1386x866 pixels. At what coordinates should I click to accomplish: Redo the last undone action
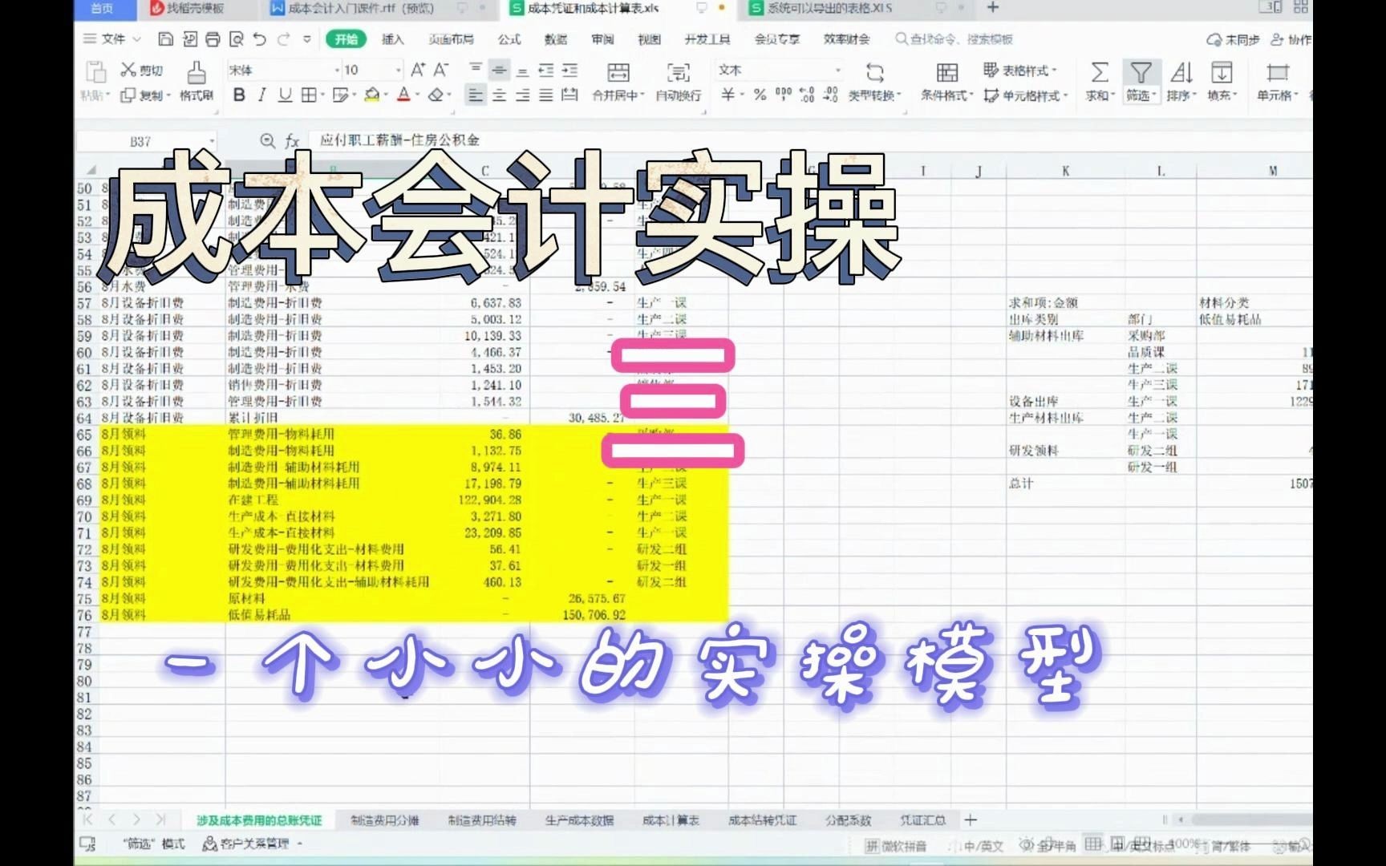point(283,39)
